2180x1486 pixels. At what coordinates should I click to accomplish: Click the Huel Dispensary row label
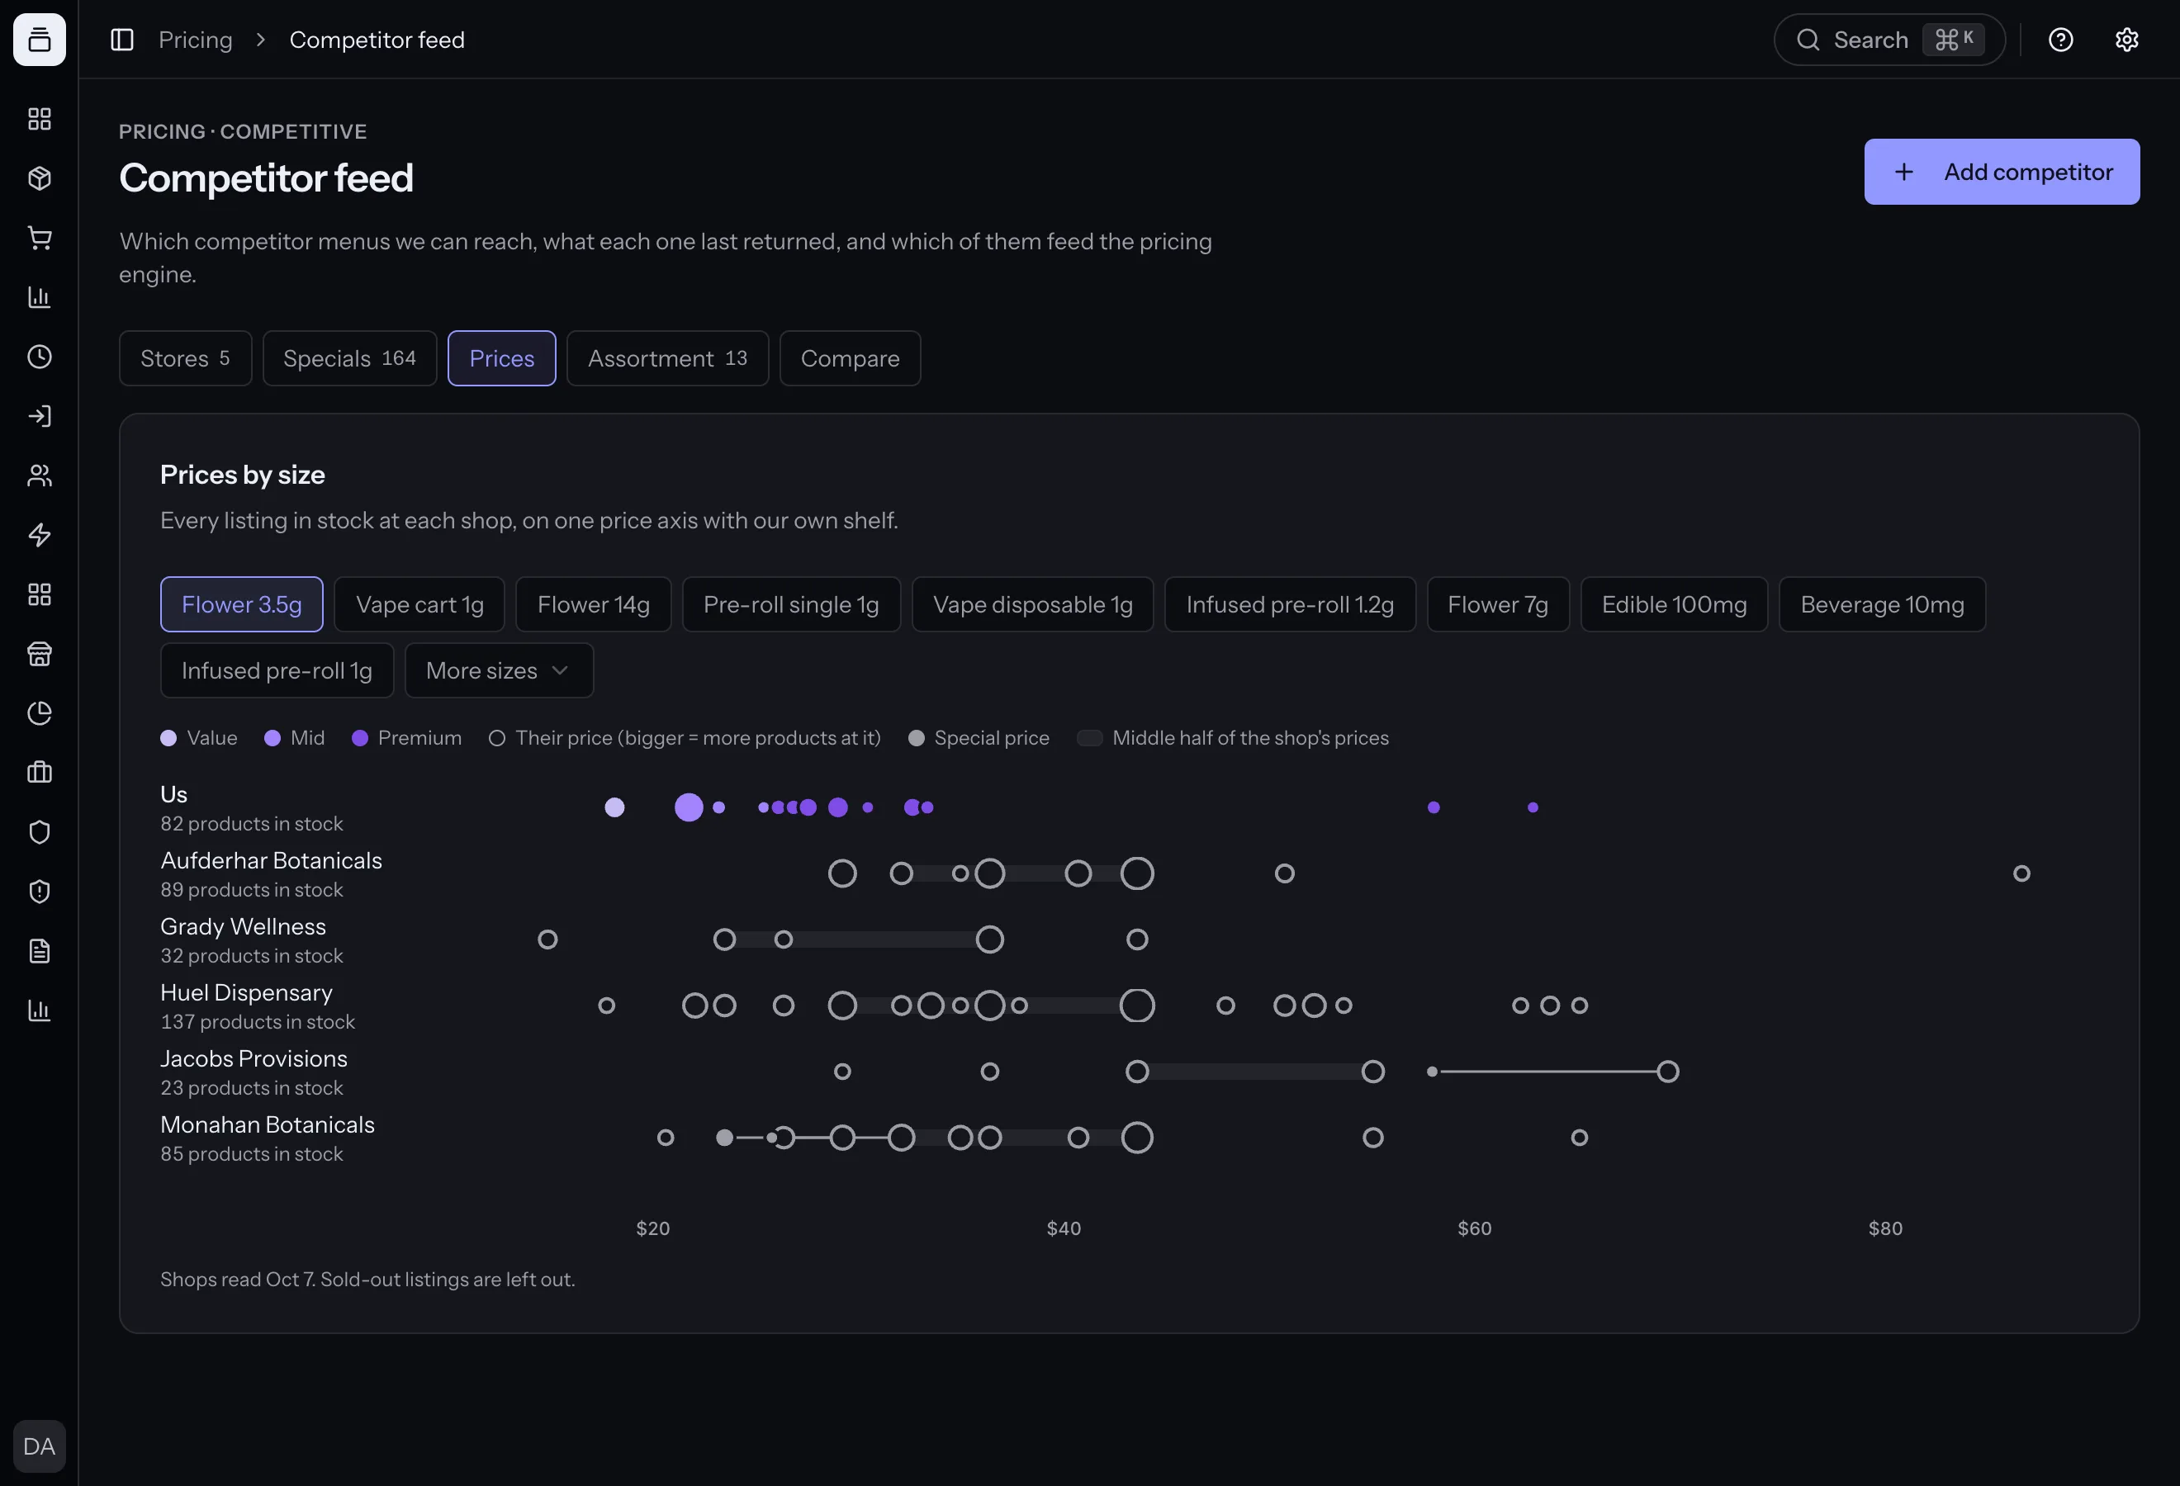pos(246,993)
